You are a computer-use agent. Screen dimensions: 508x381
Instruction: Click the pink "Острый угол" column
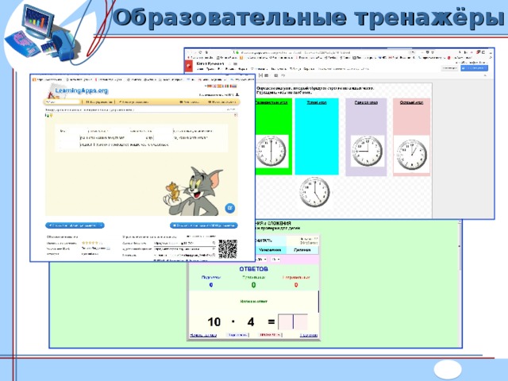point(411,137)
